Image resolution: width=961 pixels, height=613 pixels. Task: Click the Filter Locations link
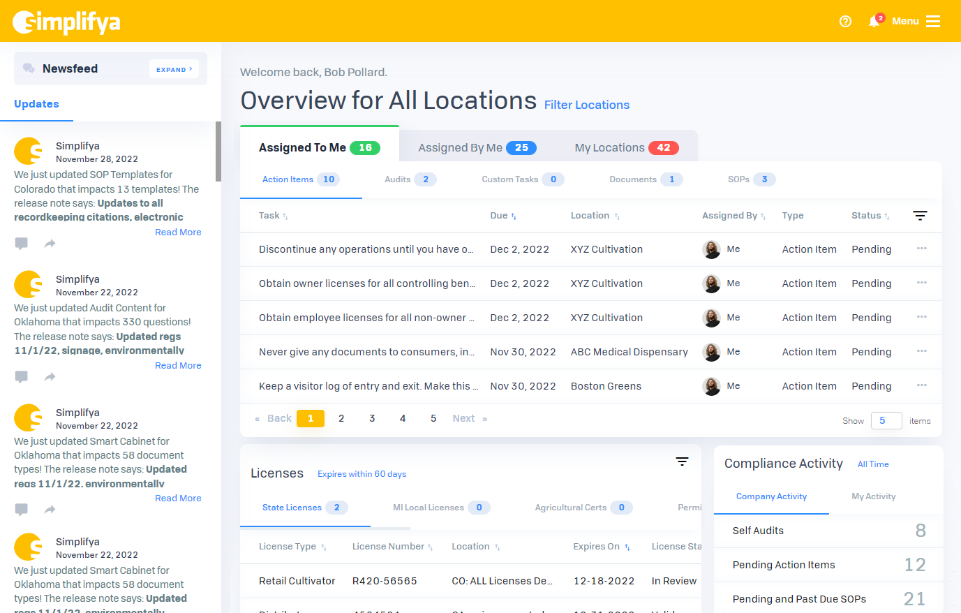pyautogui.click(x=586, y=105)
